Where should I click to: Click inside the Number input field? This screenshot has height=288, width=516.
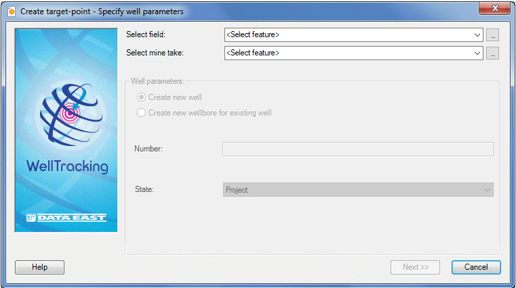tap(358, 149)
